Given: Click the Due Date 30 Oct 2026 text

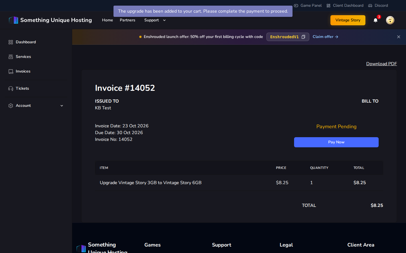Looking at the screenshot, I should coord(119,133).
